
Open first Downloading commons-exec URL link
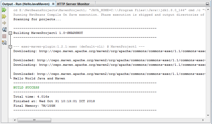pos(122,51)
